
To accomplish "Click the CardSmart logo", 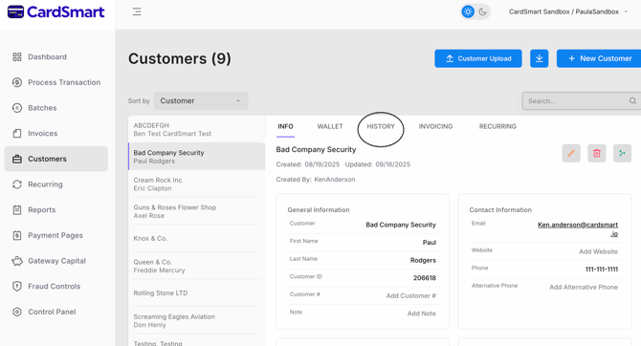I will [56, 11].
